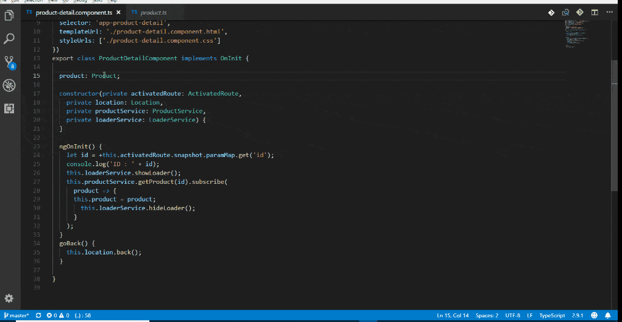Click './product-detail.component.css' styleUrls string
This screenshot has height=322, width=622.
(160, 40)
